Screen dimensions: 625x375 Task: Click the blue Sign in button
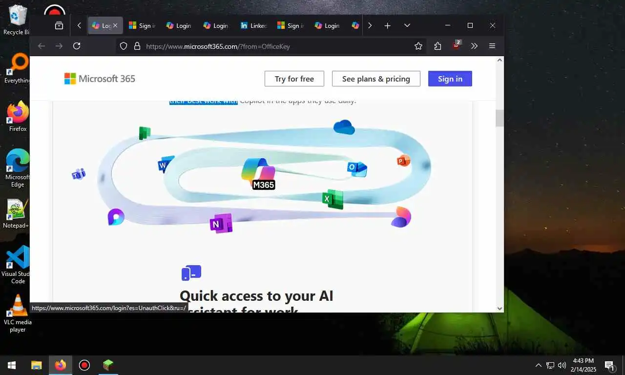tap(450, 79)
